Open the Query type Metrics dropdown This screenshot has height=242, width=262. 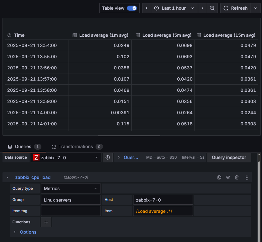click(x=71, y=188)
